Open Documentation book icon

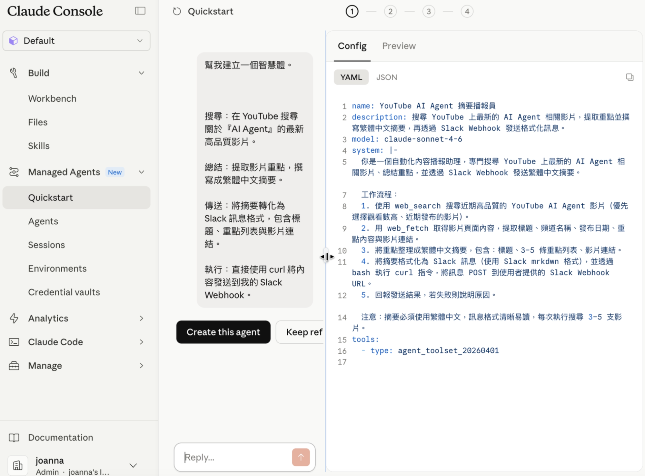pyautogui.click(x=14, y=437)
